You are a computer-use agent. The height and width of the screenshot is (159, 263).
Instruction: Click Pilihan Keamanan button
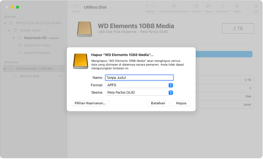[90, 103]
